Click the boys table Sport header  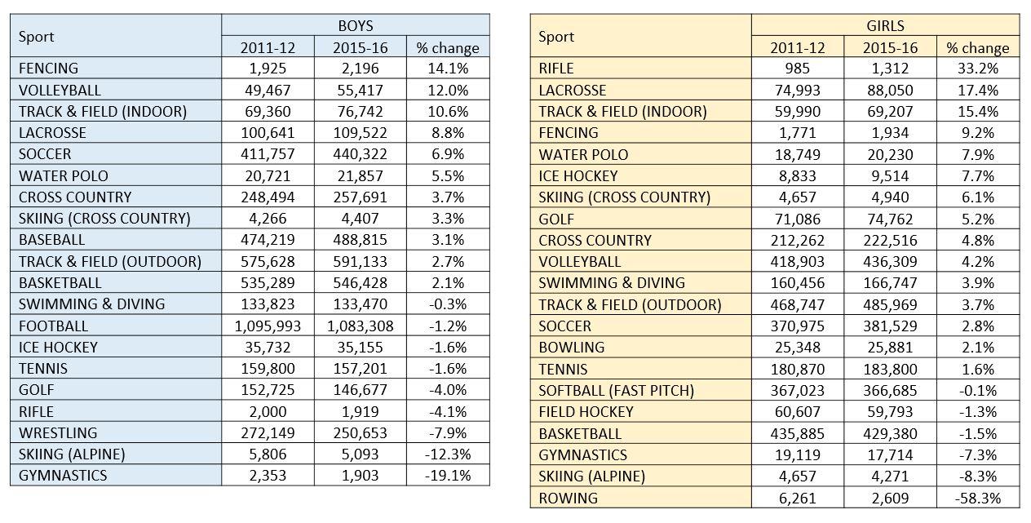pos(36,37)
